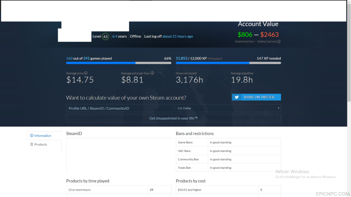This screenshot has width=351, height=197.
Task: Click the Profile URL / SteamID input field
Action: point(119,108)
